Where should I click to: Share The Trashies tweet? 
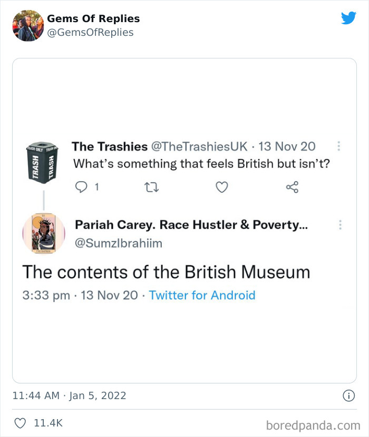point(292,187)
